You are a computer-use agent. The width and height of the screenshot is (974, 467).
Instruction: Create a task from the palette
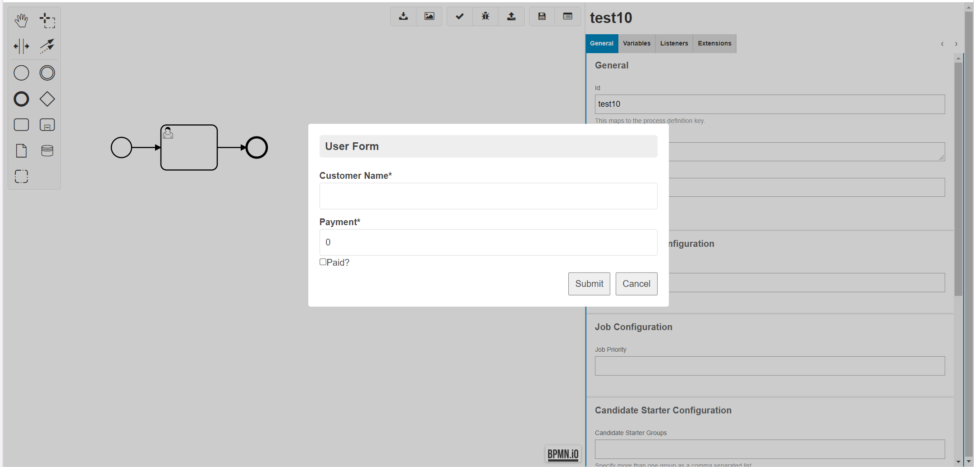[21, 125]
